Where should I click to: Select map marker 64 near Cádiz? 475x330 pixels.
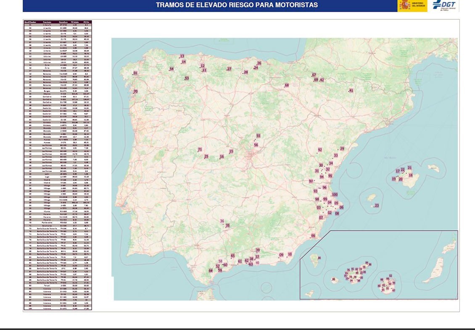[x=211, y=271]
